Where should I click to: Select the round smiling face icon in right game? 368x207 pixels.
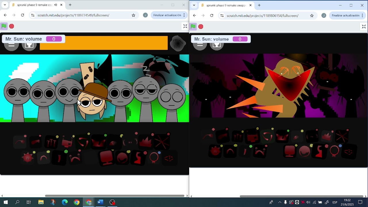pos(304,151)
